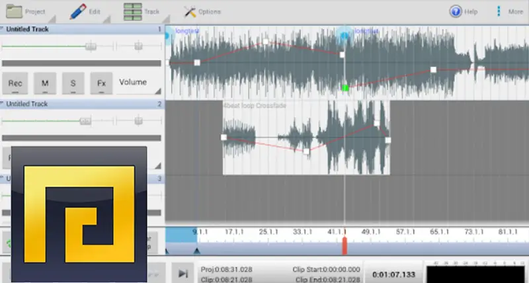Image resolution: width=529 pixels, height=283 pixels.
Task: Collapse Untitled Track 2 header
Action: tap(82, 104)
